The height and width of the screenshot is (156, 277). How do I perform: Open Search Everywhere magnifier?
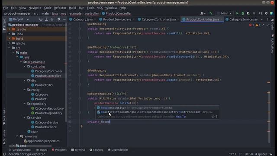pyautogui.click(x=261, y=13)
